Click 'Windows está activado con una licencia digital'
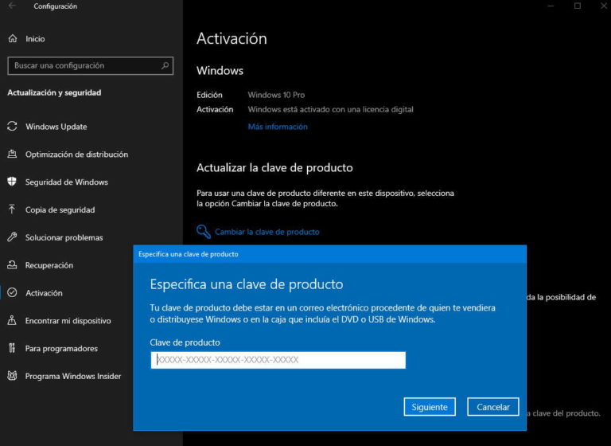 click(330, 109)
